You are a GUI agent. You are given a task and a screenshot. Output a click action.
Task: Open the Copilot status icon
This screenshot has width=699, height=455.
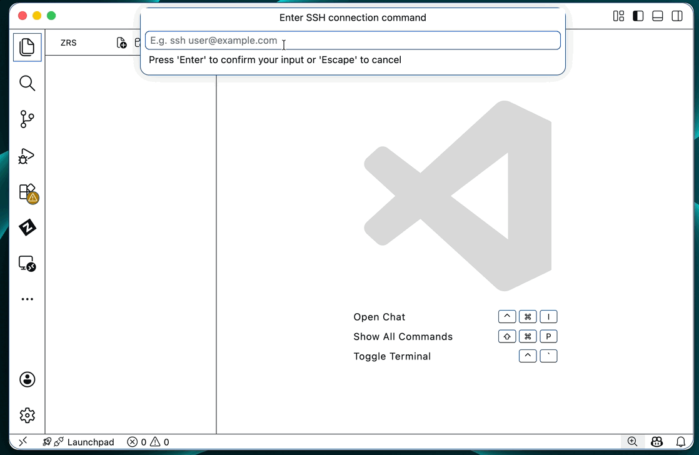pos(656,441)
